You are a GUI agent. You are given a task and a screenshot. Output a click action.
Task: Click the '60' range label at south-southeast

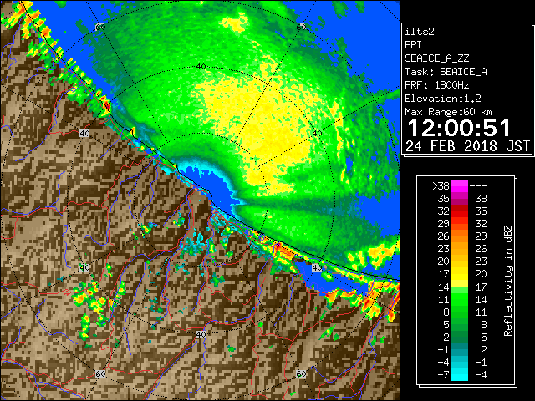[x=302, y=374]
